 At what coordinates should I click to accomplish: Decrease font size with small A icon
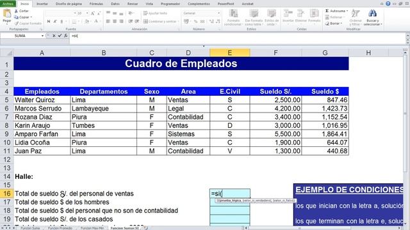pyautogui.click(x=99, y=13)
